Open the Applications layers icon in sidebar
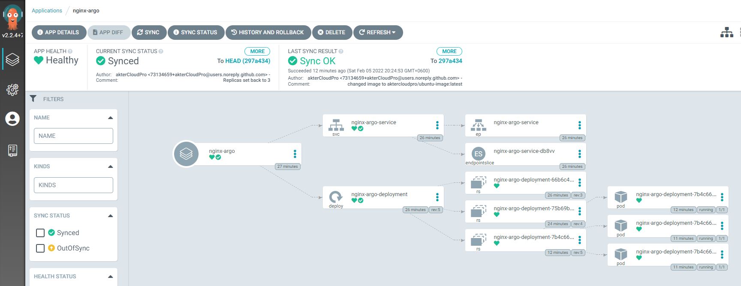The height and width of the screenshot is (286, 741). (x=12, y=60)
